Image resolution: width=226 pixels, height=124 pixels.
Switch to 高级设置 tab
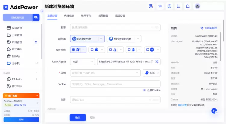click(120, 16)
